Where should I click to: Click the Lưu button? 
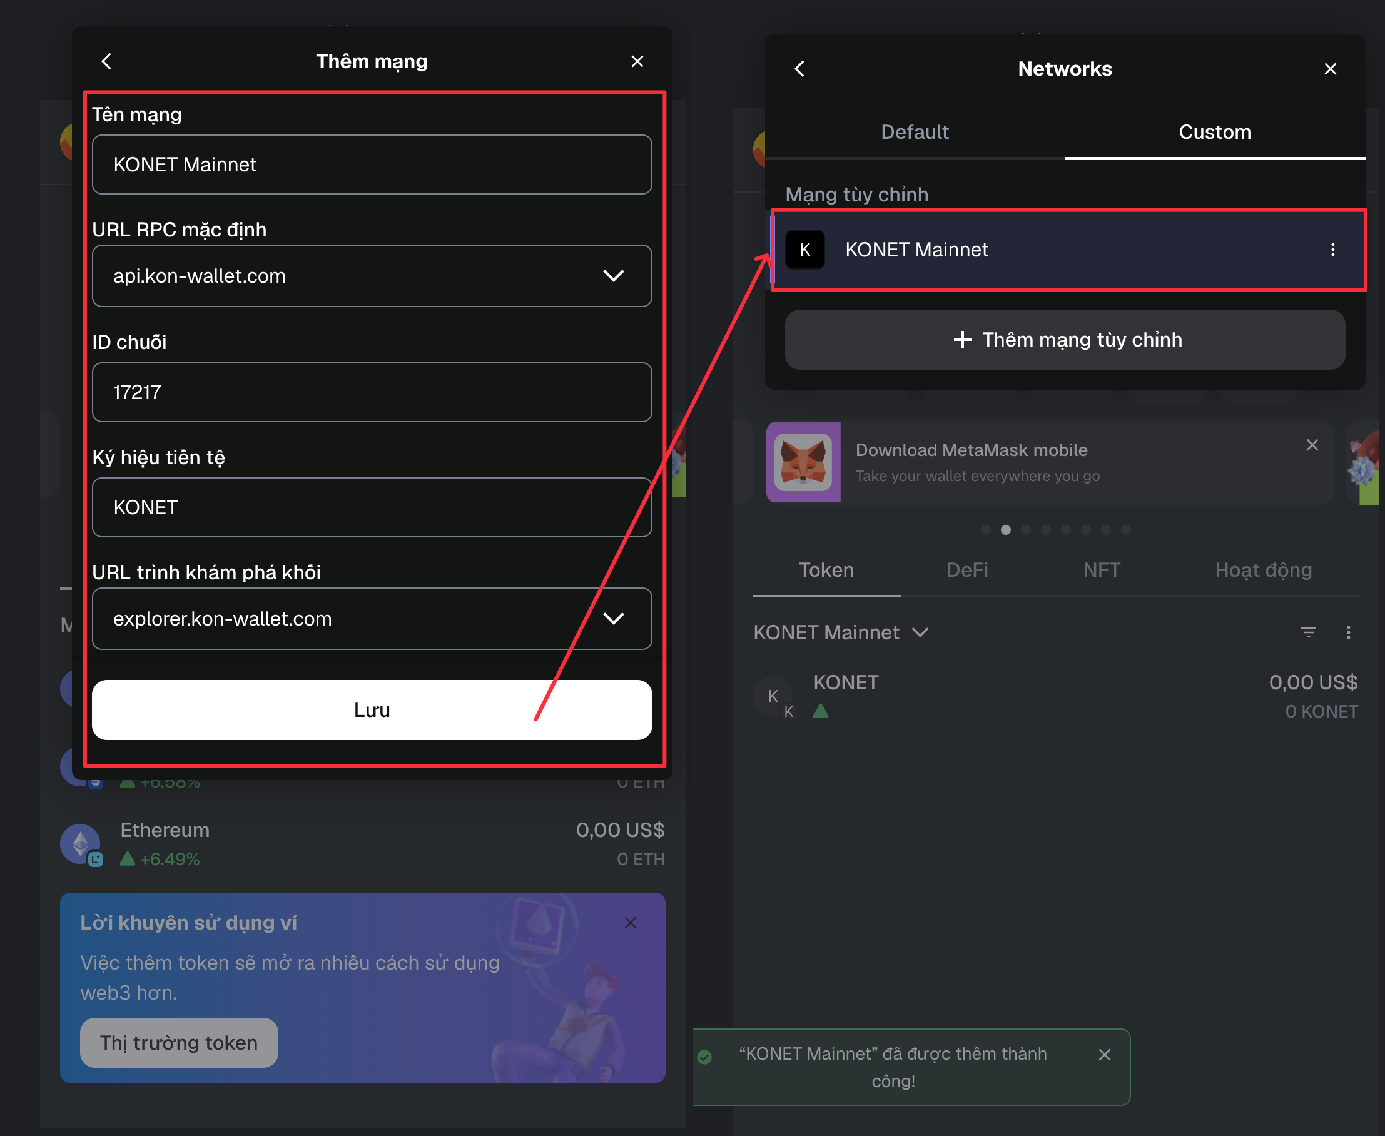[x=372, y=710]
